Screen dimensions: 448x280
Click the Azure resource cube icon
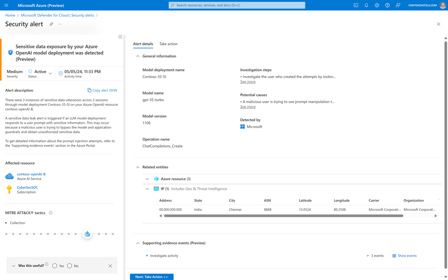[x=157, y=179]
